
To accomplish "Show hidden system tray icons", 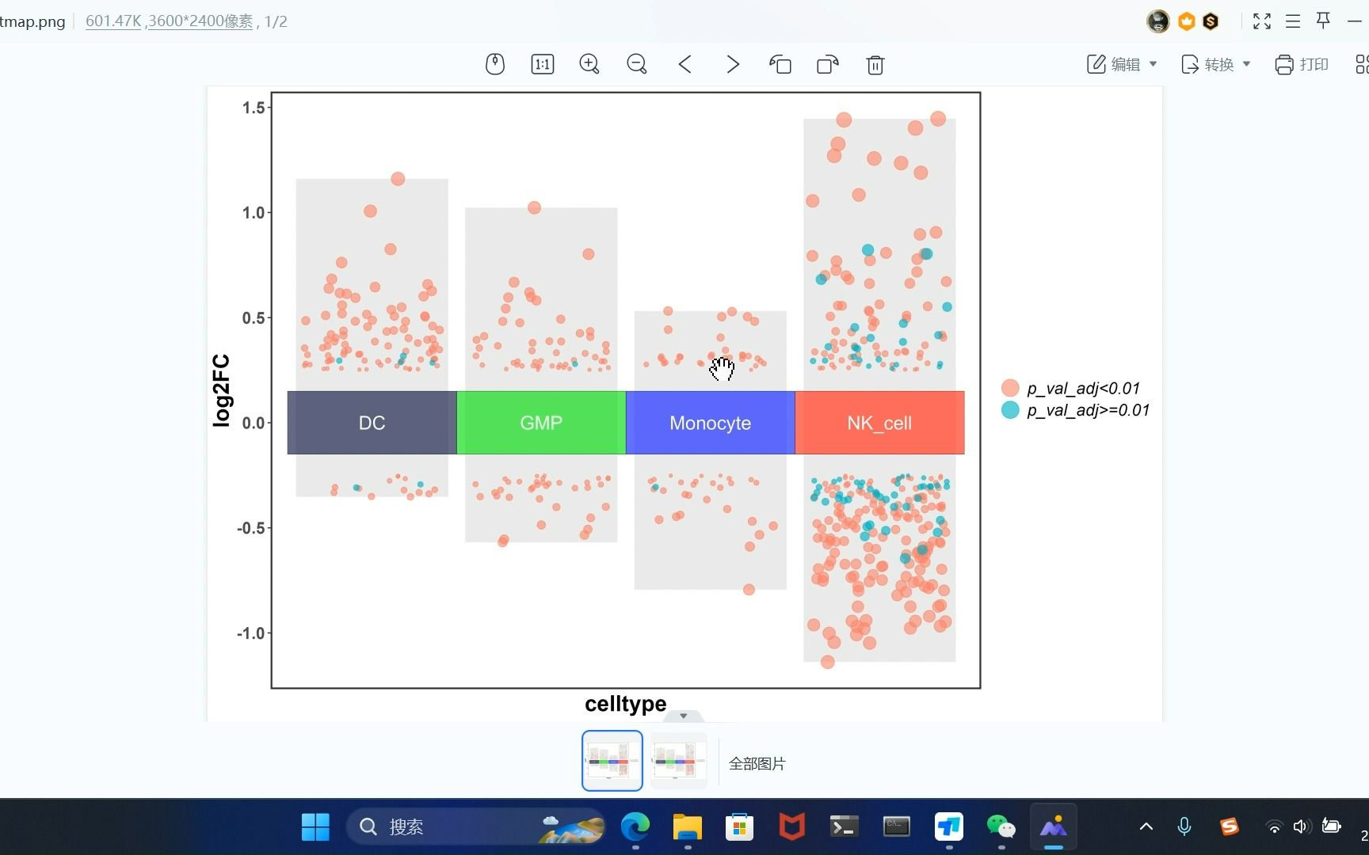I will tap(1146, 827).
